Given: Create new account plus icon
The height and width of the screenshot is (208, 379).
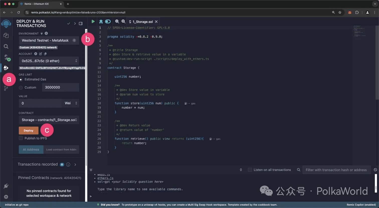Looking at the screenshot, I should pos(36,54).
